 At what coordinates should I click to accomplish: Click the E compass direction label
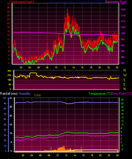pyautogui.click(x=124, y=84)
